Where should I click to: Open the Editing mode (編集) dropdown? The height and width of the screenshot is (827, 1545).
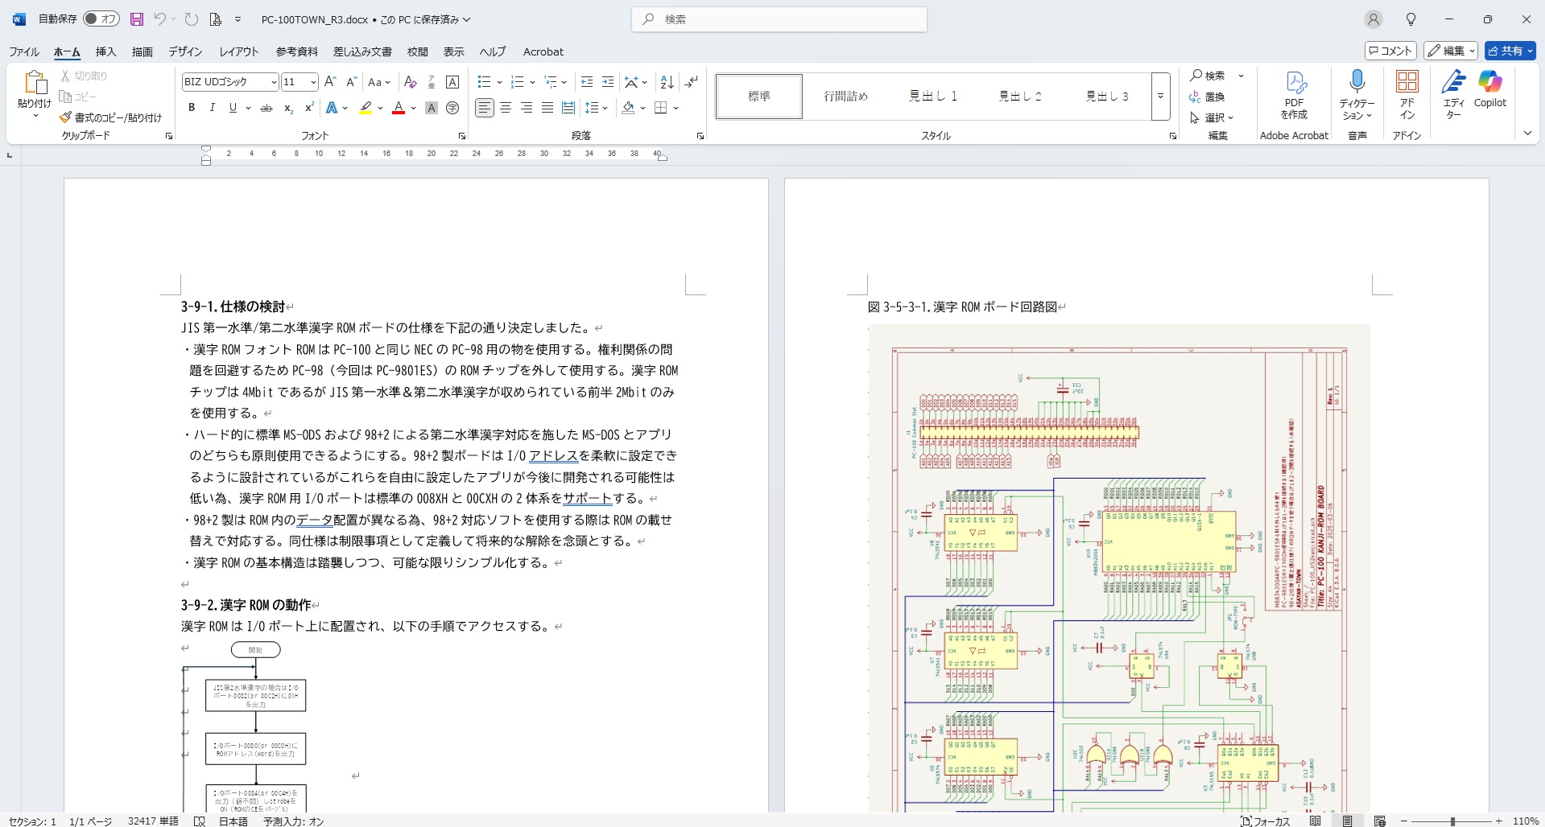1451,51
